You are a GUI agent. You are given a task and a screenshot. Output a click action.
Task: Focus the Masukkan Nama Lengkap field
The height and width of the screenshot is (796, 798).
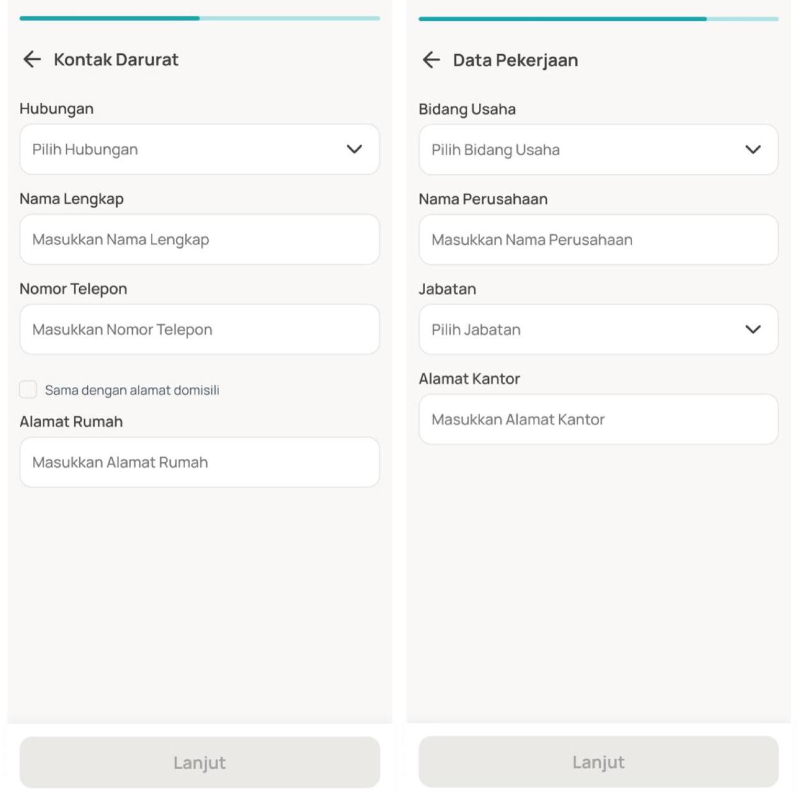[199, 240]
